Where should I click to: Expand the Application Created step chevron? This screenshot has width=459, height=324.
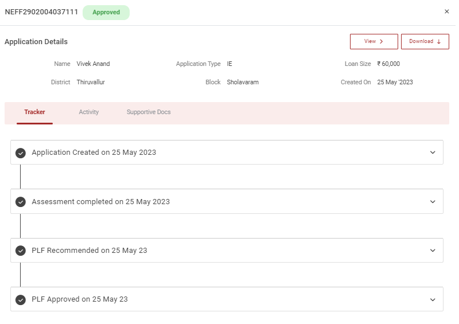(433, 153)
